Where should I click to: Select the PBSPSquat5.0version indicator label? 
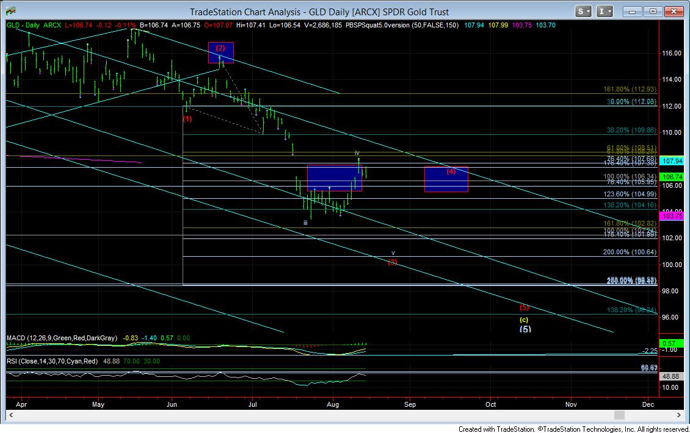402,26
